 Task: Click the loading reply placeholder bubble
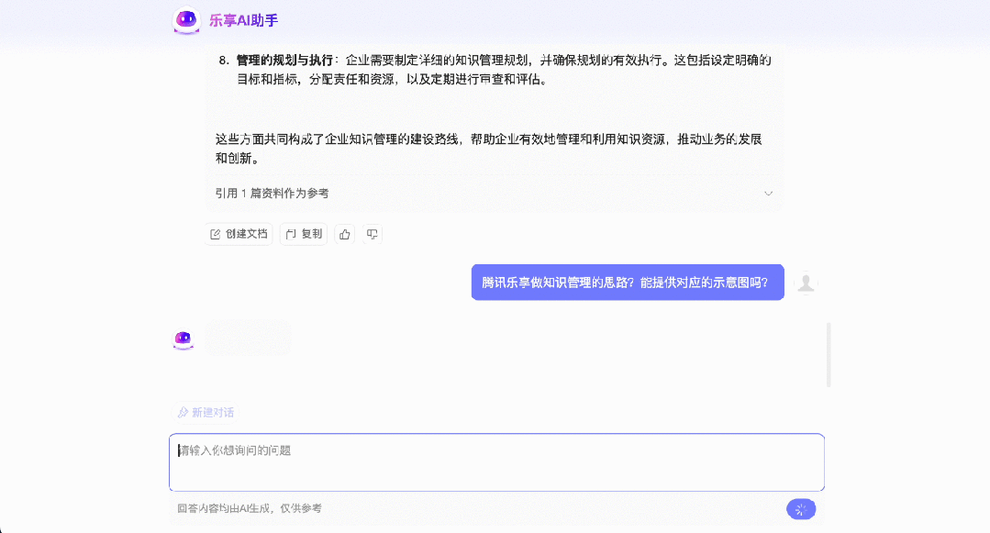pyautogui.click(x=248, y=338)
